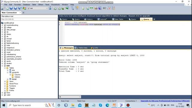
Task: Switch to the New Table tab
Action: [x=118, y=19]
